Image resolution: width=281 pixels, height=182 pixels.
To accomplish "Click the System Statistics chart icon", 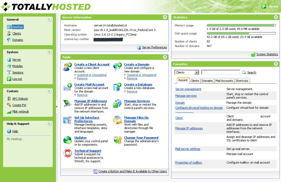I will (x=253, y=55).
